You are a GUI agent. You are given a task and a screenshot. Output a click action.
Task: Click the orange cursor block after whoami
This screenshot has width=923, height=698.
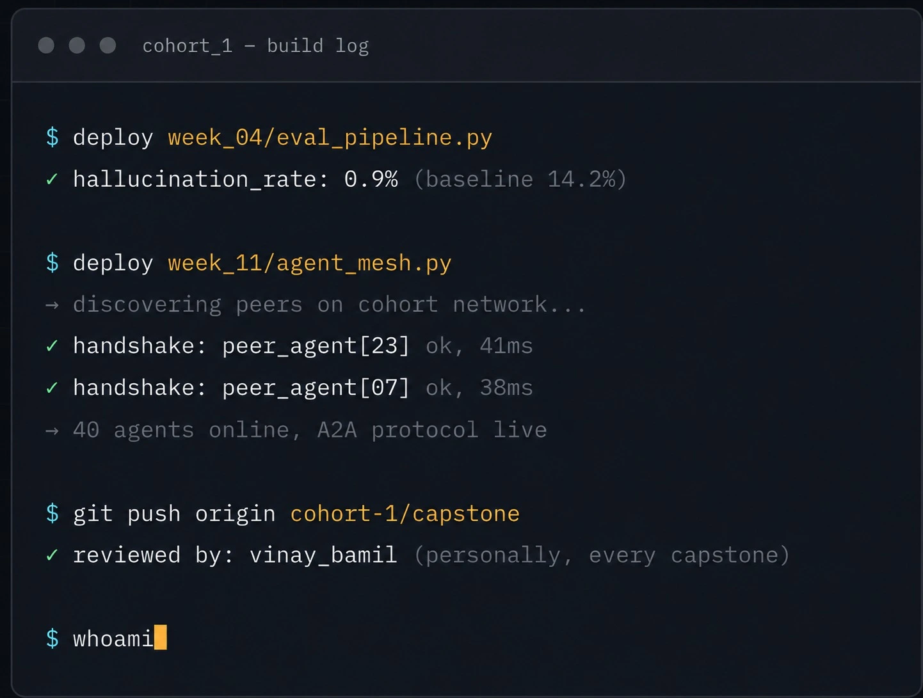click(x=161, y=638)
